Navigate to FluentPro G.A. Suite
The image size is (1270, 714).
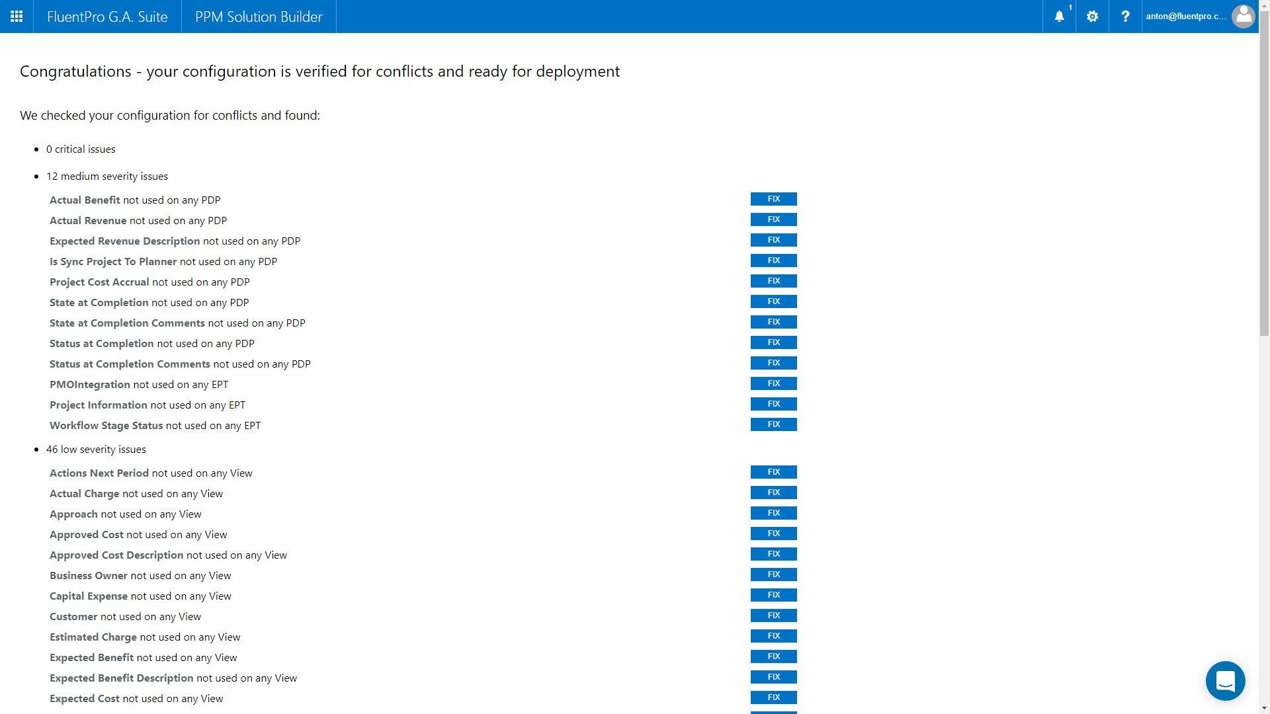[106, 17]
